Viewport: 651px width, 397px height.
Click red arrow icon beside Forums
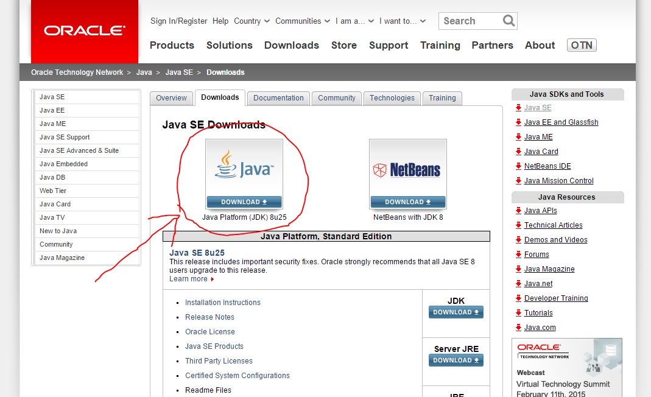(x=518, y=254)
